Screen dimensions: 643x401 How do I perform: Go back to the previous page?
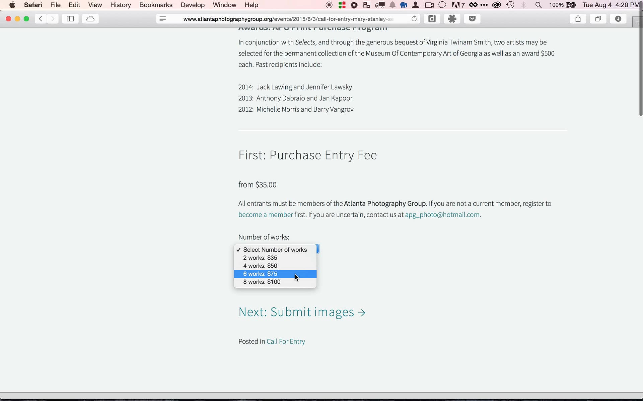[41, 19]
